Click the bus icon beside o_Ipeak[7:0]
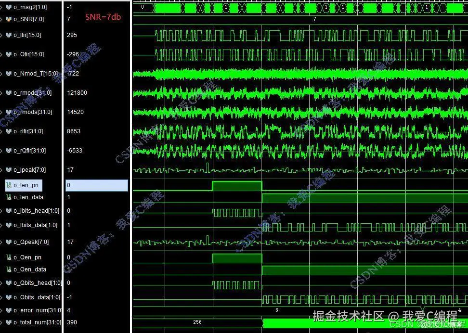468x333 pixels. pos(9,170)
